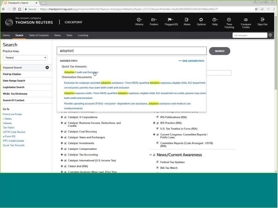Open the History icon in header
The width and height of the screenshot is (278, 208).
139,20
